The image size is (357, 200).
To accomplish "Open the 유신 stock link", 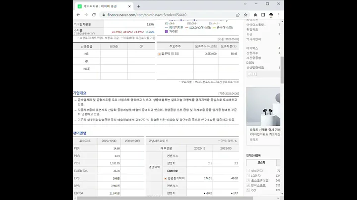I will click(x=249, y=34).
